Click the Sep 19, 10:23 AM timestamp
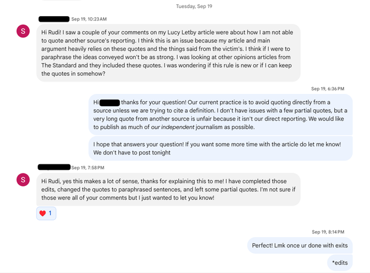Image resolution: width=370 pixels, height=273 pixels. [89, 19]
